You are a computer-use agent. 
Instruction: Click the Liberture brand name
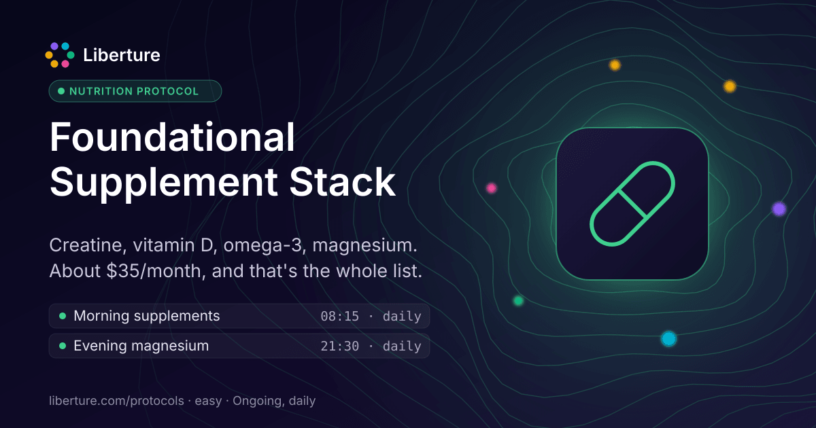point(122,55)
